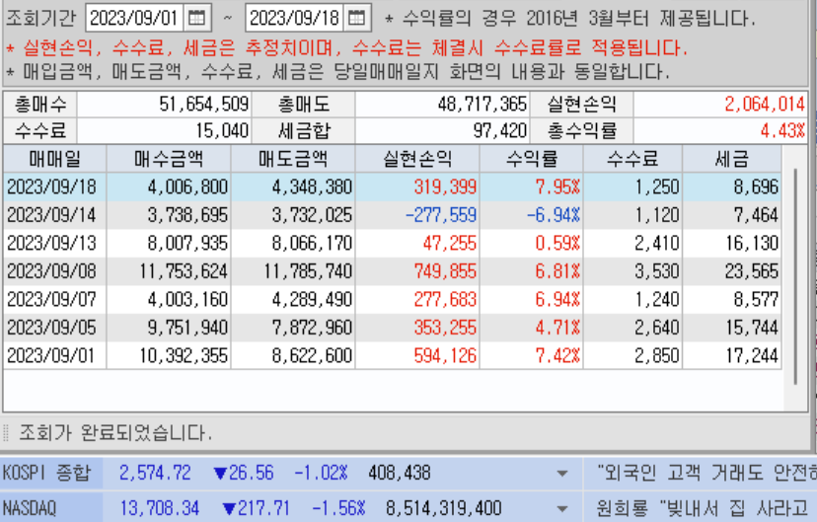This screenshot has width=817, height=522.
Task: Sort by the 세금 column header
Action: coord(731,158)
